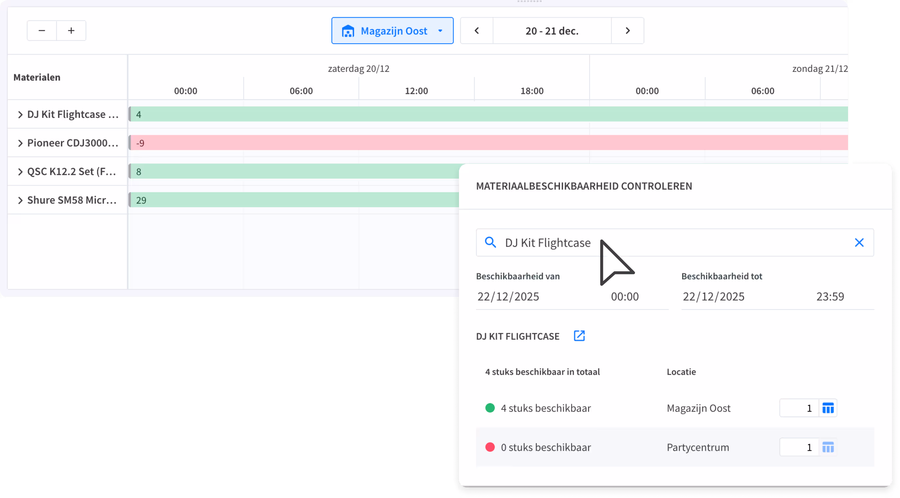This screenshot has width=900, height=498.
Task: Open the Magazijn Oost location dropdown
Action: tap(392, 31)
